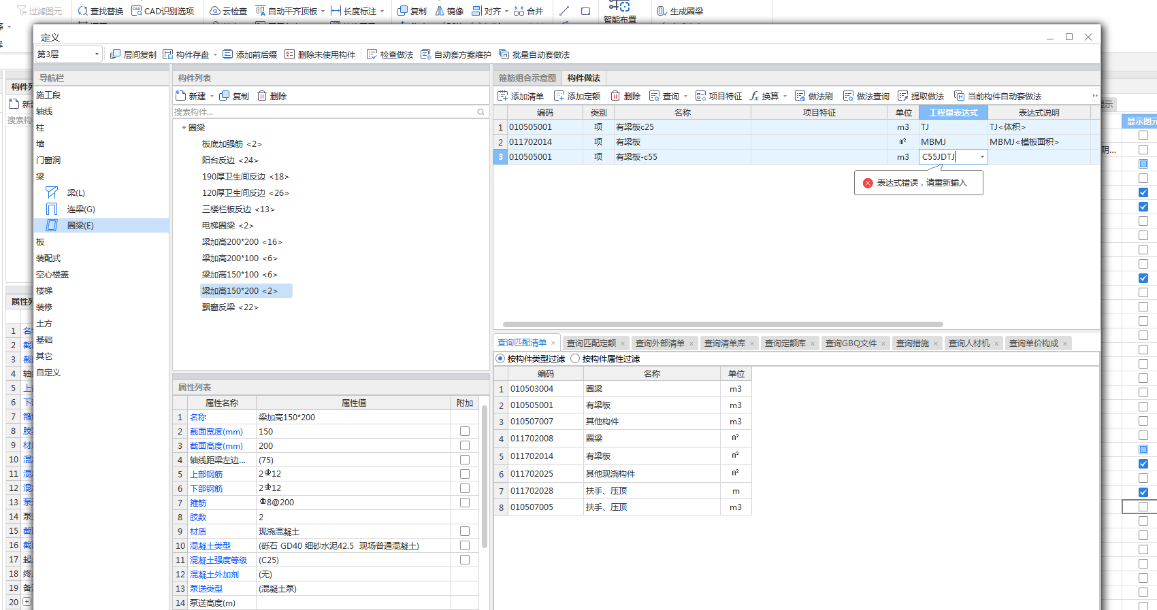
Task: Open 查询 tool in 构件做法 toolbar
Action: tap(664, 96)
